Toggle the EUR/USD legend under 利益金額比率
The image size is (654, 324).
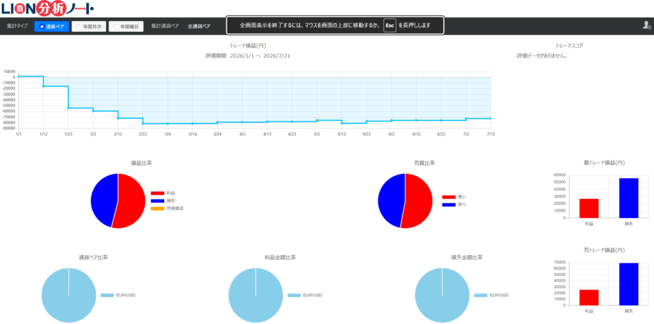pyautogui.click(x=305, y=295)
